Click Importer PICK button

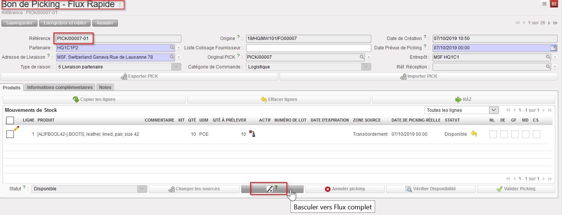(x=418, y=76)
